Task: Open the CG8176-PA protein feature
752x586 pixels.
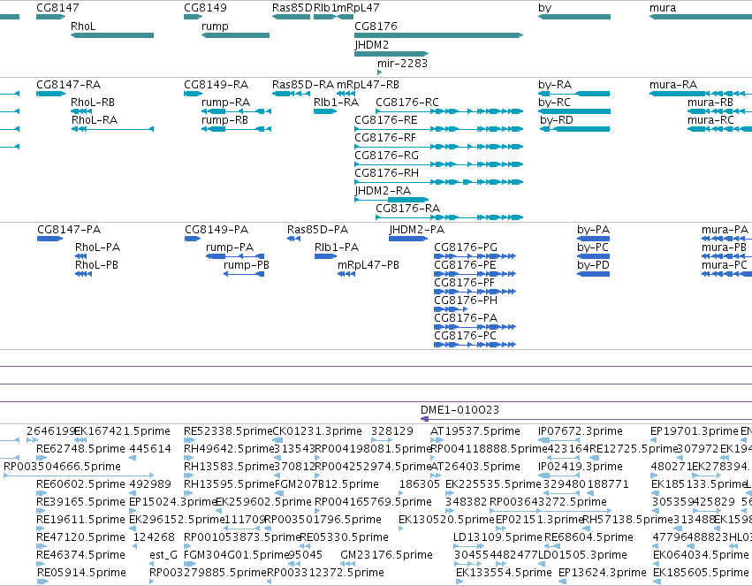Action: click(475, 327)
